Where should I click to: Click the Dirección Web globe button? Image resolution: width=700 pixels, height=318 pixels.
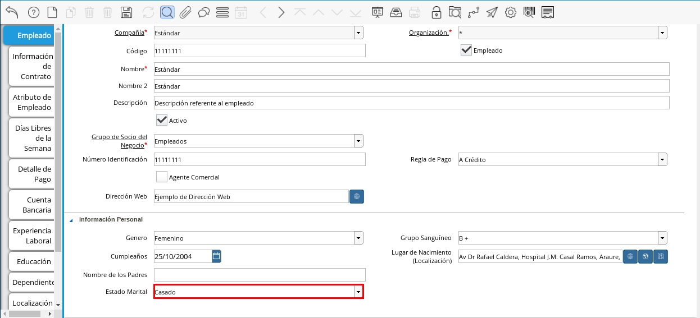tap(357, 196)
